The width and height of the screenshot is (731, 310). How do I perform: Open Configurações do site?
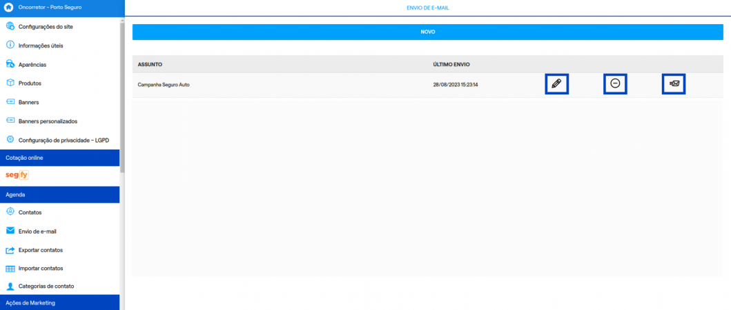coord(46,27)
